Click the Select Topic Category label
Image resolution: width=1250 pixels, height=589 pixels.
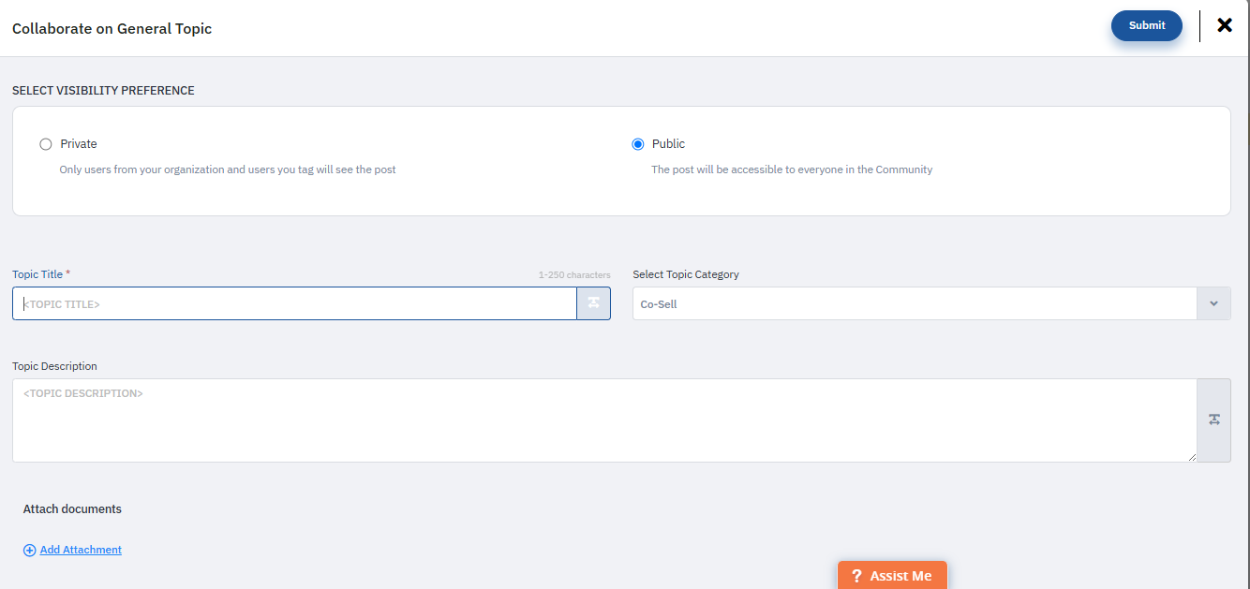click(x=685, y=274)
